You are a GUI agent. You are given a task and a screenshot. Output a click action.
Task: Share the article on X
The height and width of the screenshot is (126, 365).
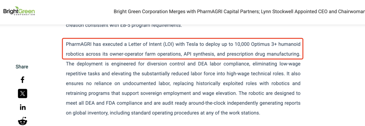(22, 94)
